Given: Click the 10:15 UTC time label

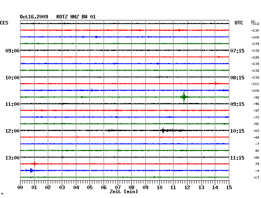Looking at the screenshot, I should [237, 131].
